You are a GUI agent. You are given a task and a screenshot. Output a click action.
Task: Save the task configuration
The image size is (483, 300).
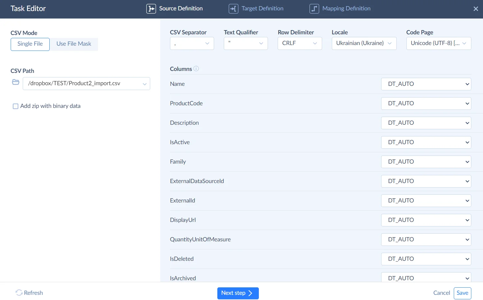tap(462, 293)
